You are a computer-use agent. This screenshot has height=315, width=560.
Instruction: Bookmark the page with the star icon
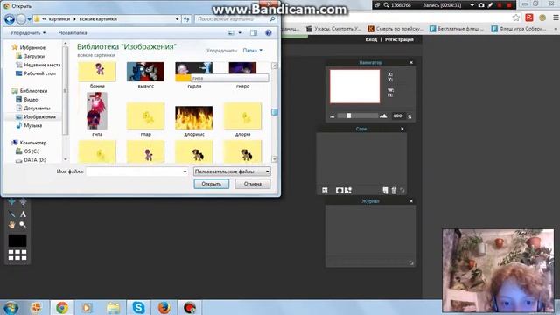pyautogui.click(x=515, y=17)
